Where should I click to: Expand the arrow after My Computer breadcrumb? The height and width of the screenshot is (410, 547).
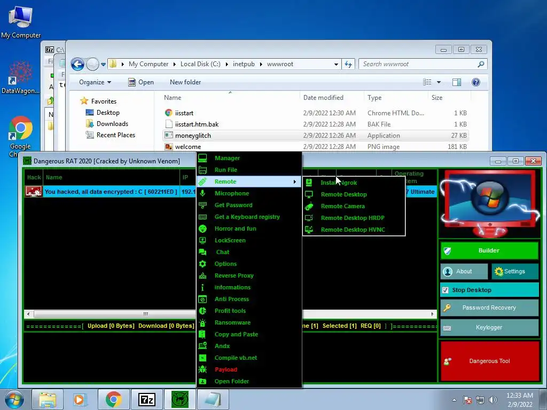[x=175, y=64]
